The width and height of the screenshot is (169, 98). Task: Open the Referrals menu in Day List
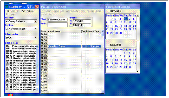(90, 11)
